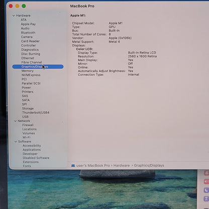Select Developer under Software
The image size is (209, 209).
30,154
